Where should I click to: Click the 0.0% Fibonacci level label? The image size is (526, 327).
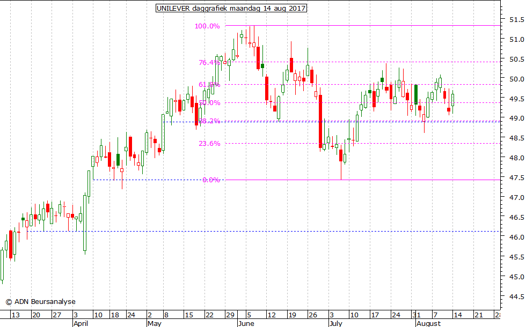[x=211, y=180]
